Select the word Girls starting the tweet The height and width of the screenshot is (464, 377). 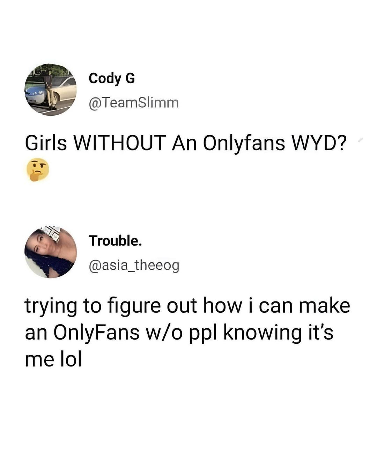(x=46, y=143)
